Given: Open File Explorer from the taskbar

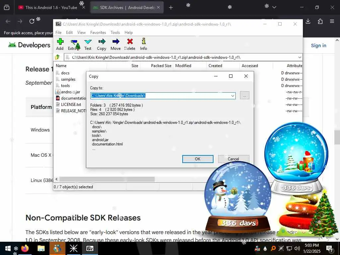Looking at the screenshot, I should (x=41, y=248).
